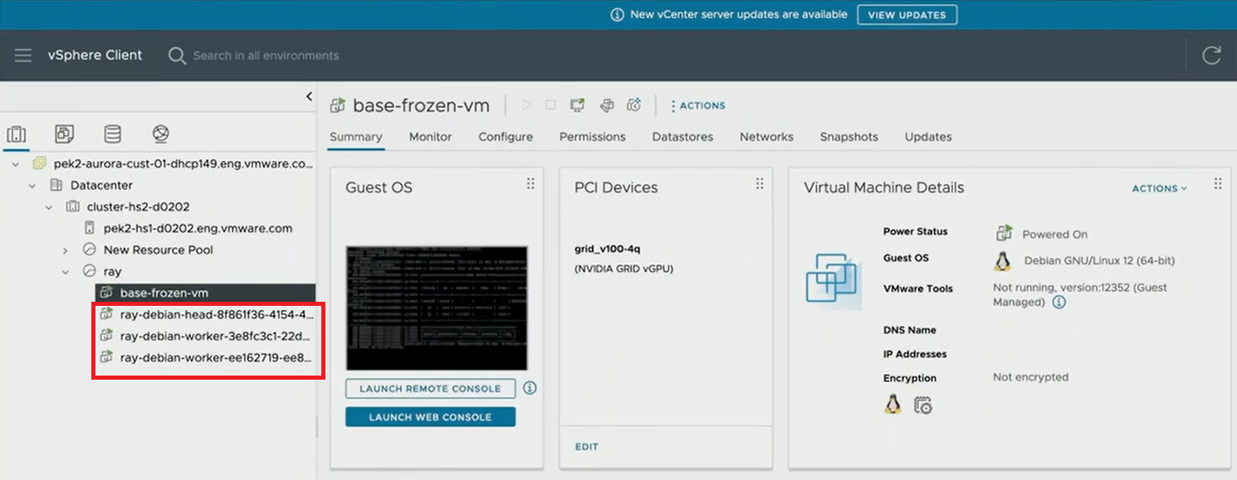Click the search magnifier icon
1237x480 pixels.
click(177, 56)
